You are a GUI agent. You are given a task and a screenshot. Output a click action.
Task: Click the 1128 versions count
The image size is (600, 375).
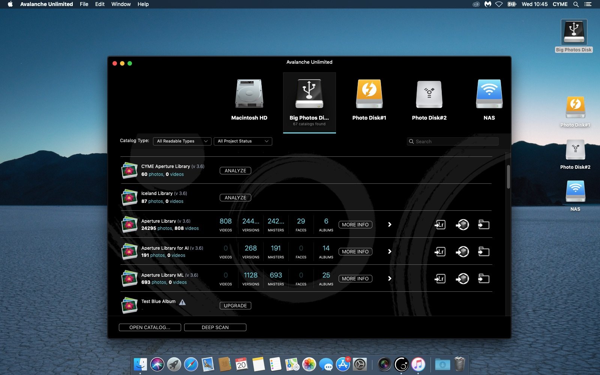click(x=250, y=275)
